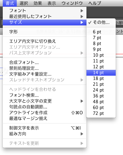The width and height of the screenshot is (123, 155).
Task: Open the 選択 menu in menu bar
Action: 24,3
